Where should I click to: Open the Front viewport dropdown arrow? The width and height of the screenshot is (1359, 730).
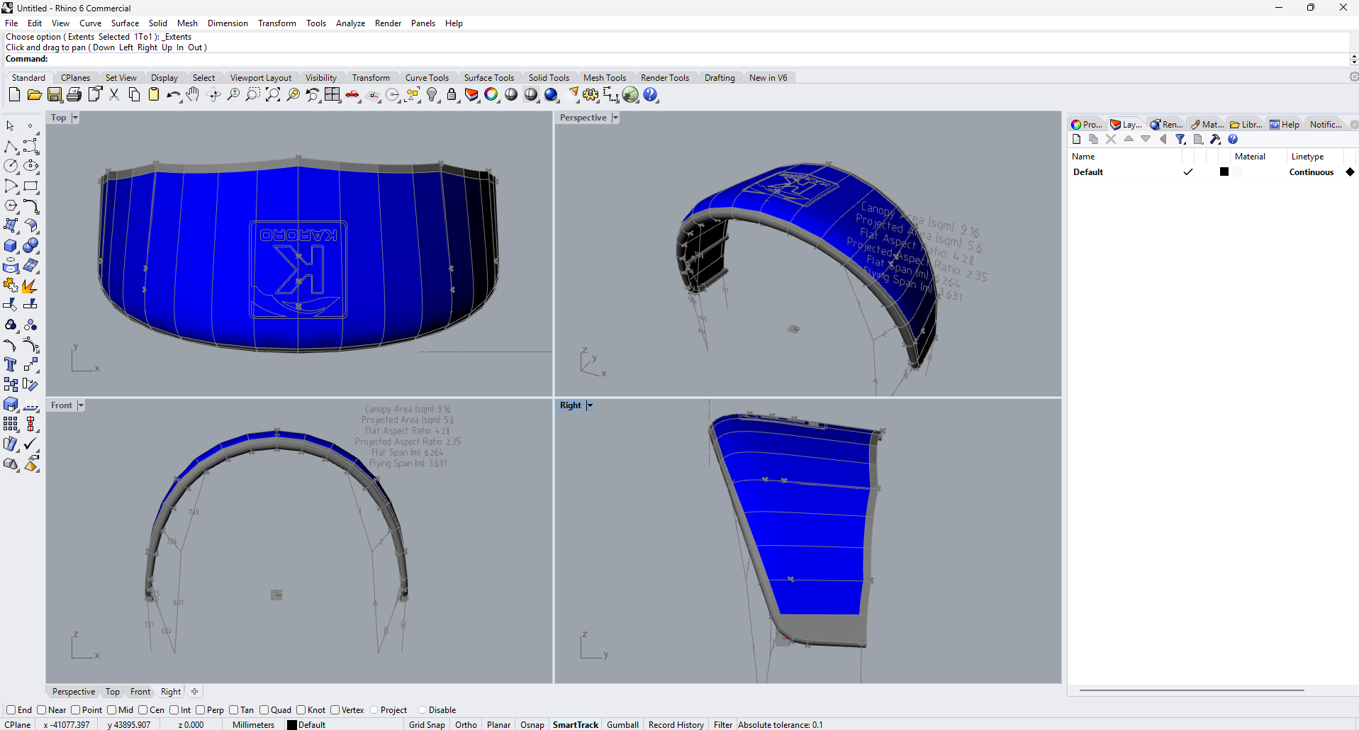[x=81, y=405]
